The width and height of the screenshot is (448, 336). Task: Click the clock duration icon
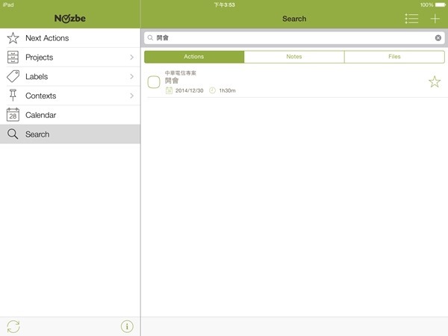coord(212,90)
